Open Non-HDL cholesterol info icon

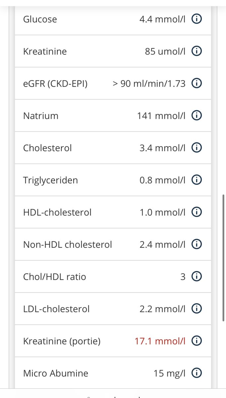click(x=197, y=244)
